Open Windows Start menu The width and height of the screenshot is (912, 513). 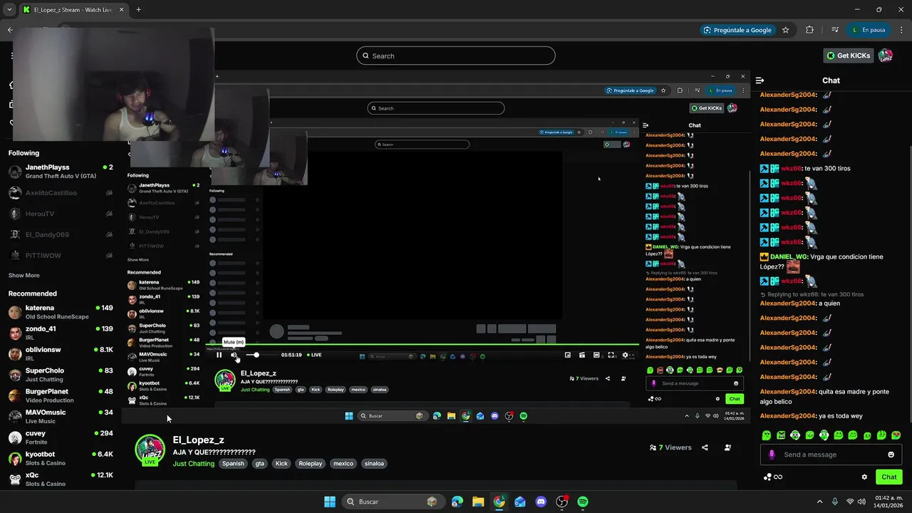(330, 502)
